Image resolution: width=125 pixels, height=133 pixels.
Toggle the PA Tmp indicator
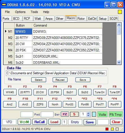click(x=116, y=114)
